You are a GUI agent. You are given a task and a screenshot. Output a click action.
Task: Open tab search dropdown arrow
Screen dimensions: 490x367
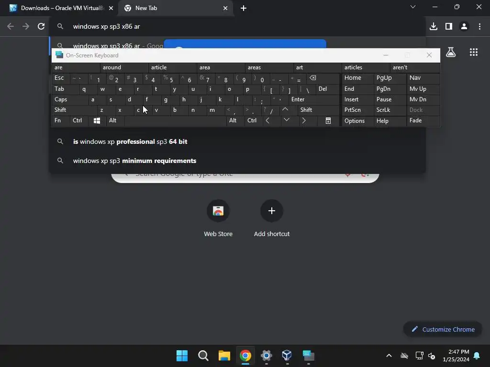(413, 7)
